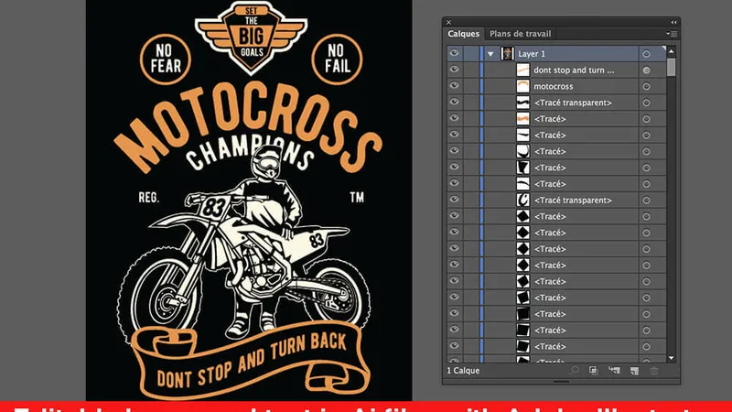Switch to the Calques tab
This screenshot has height=412, width=732.
tap(463, 34)
